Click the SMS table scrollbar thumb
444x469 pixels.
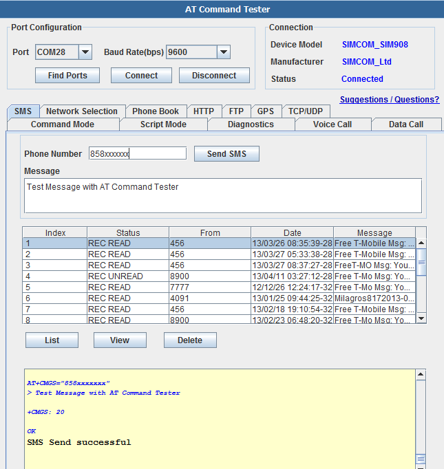421,262
